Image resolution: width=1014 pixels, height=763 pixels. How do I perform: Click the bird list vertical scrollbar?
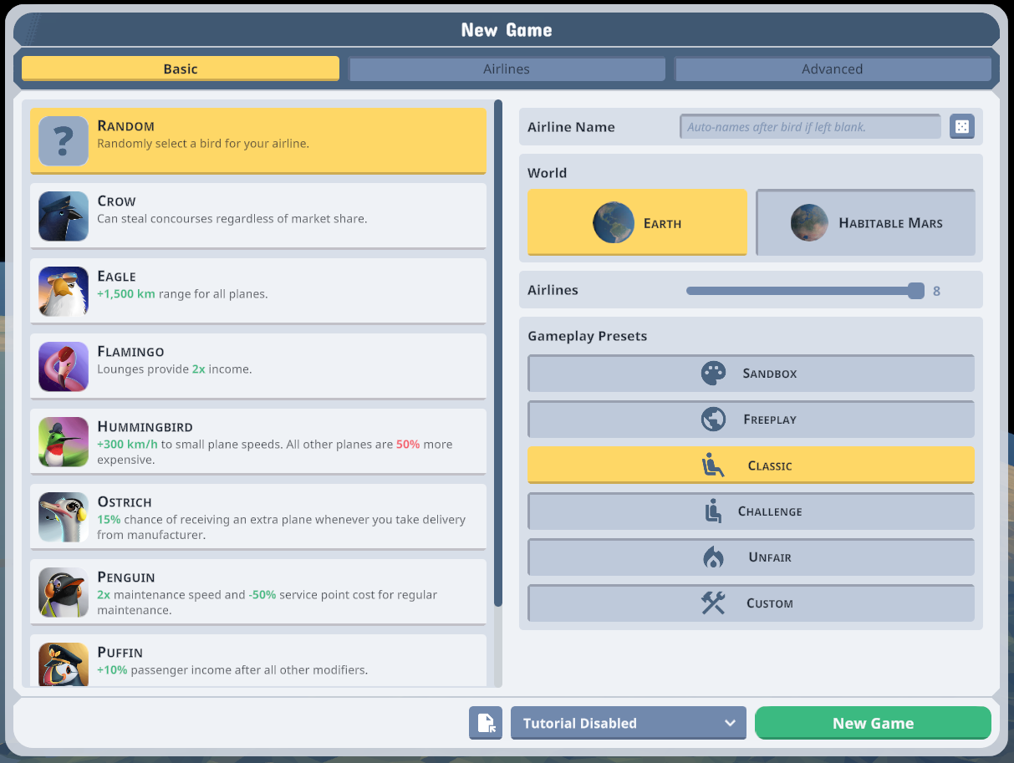498,353
